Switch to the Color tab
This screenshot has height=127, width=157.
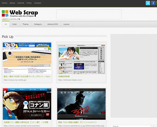(15, 24)
